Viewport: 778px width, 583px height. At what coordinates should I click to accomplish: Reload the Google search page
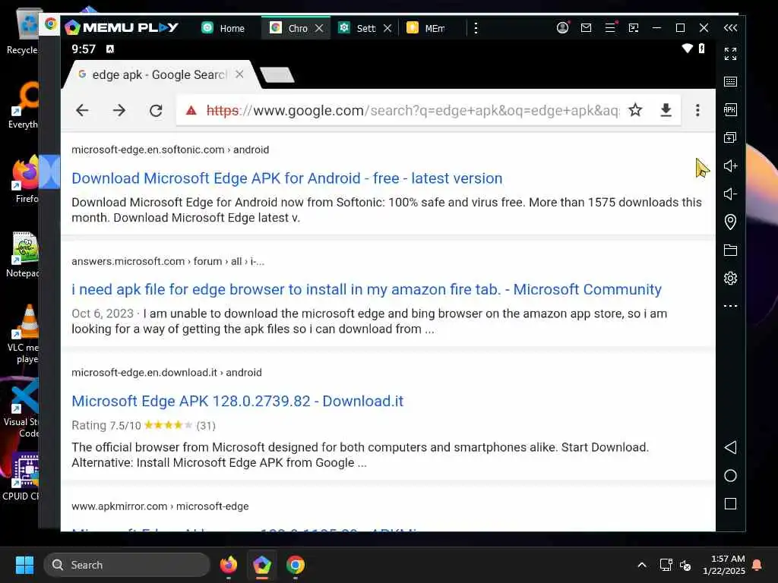point(156,110)
